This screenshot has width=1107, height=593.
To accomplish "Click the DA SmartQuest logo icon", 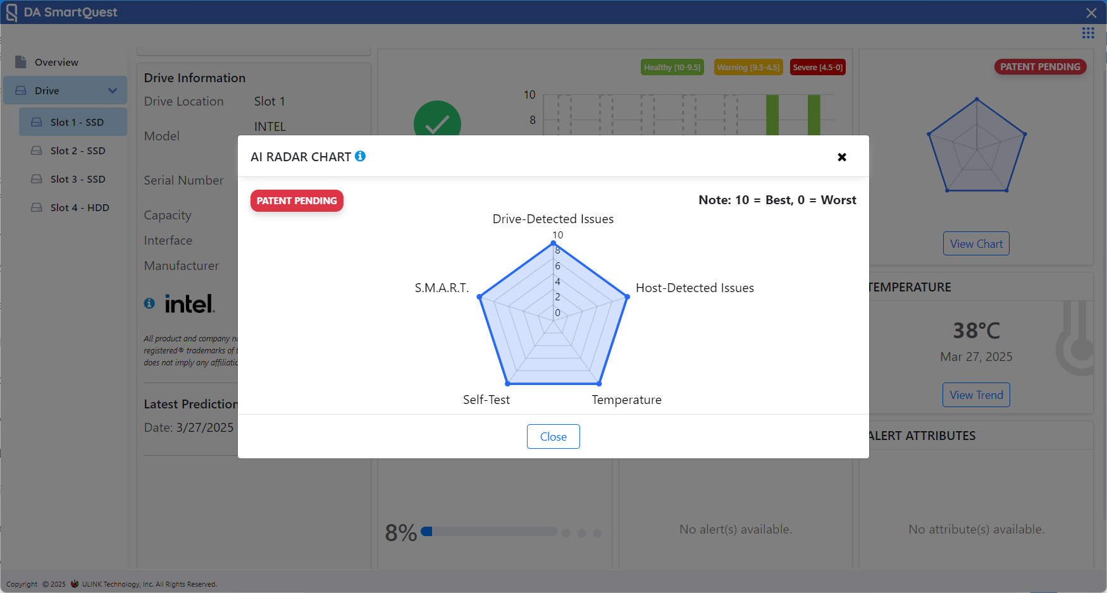I will pos(11,13).
